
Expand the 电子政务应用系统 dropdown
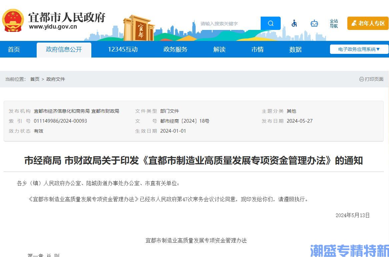click(x=359, y=49)
